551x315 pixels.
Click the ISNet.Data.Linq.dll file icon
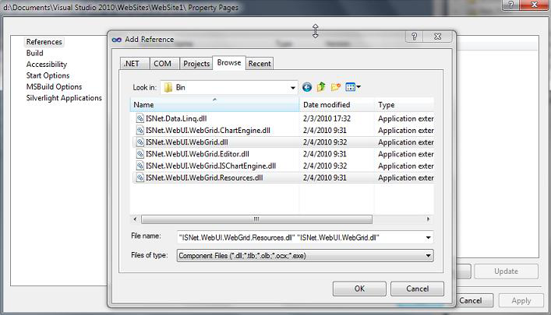tap(140, 118)
